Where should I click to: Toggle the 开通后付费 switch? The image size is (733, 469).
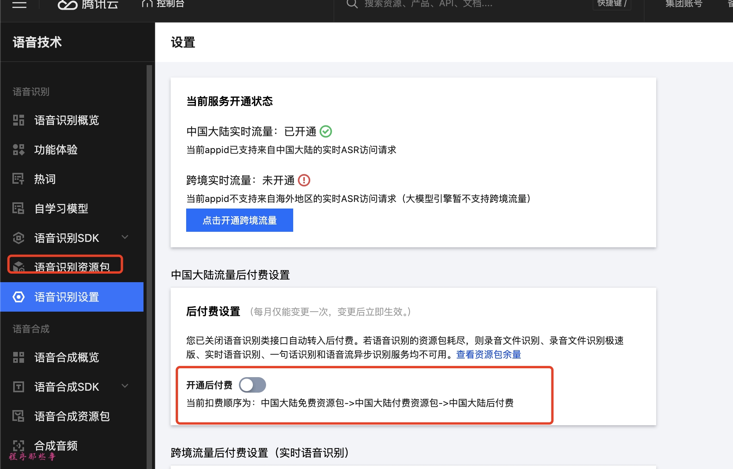[x=252, y=385]
